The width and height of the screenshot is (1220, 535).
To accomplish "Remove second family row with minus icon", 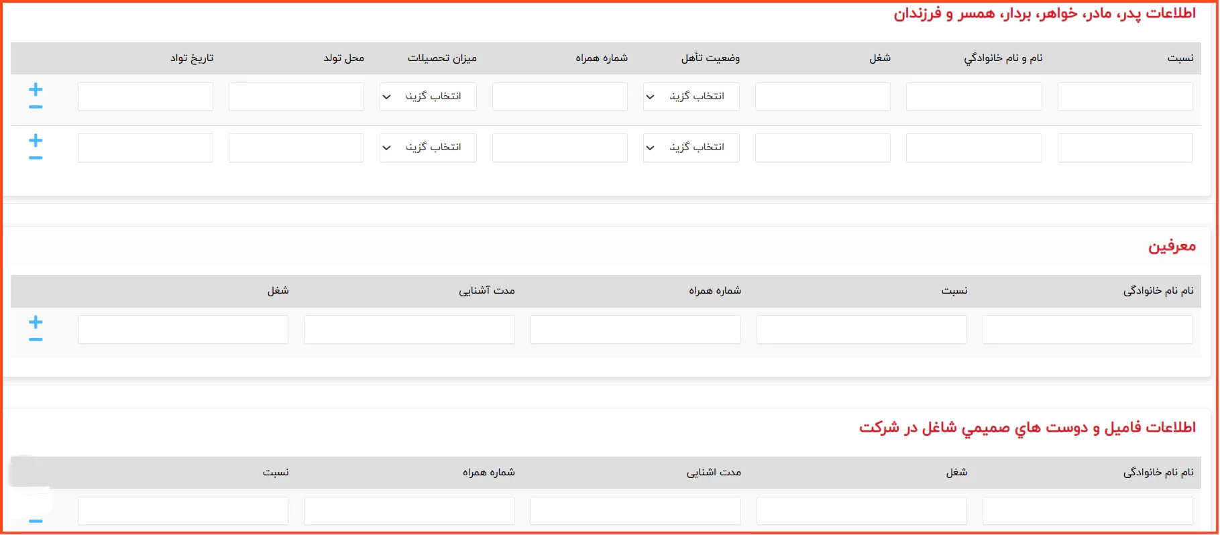I will [x=36, y=158].
